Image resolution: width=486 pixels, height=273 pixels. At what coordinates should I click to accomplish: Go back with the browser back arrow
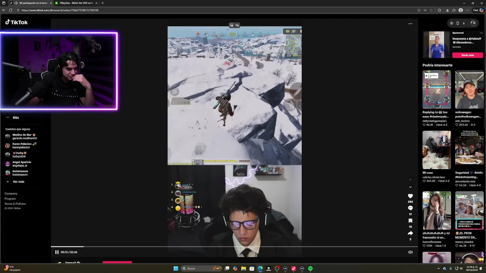pyautogui.click(x=4, y=10)
